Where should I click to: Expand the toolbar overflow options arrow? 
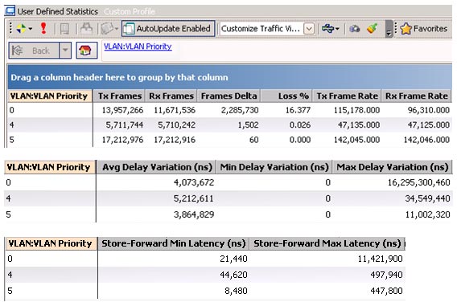[x=389, y=29]
